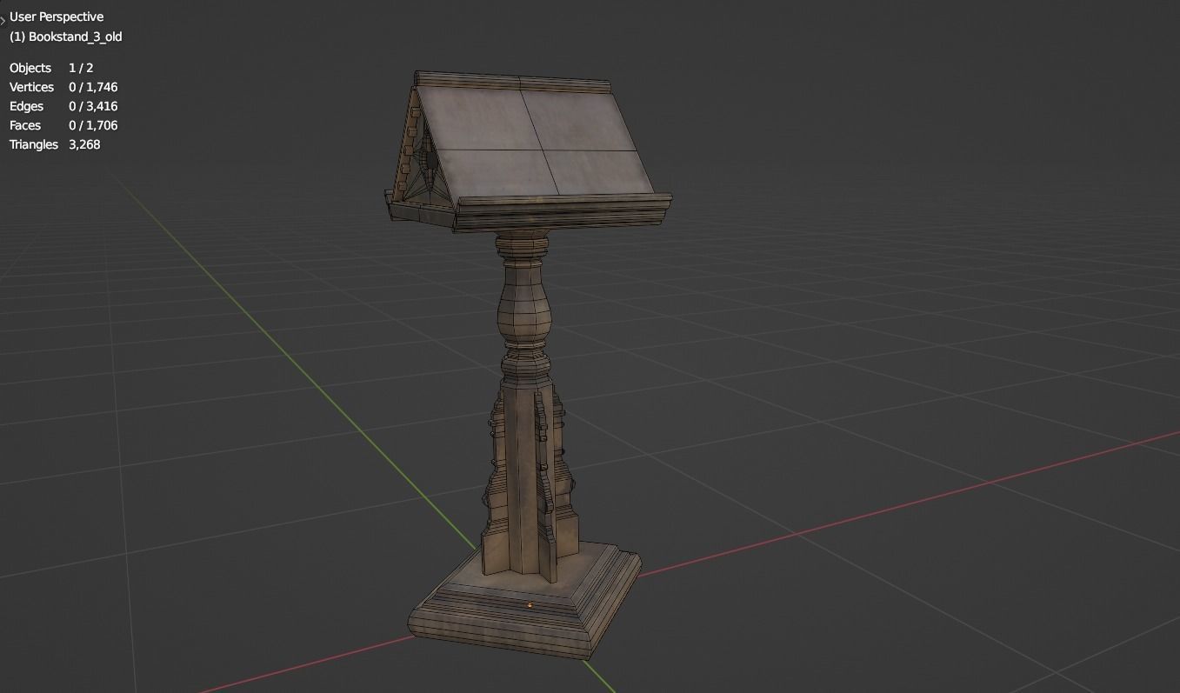Click the "1 / 2" objects count
Viewport: 1180px width, 693px height.
(x=81, y=68)
